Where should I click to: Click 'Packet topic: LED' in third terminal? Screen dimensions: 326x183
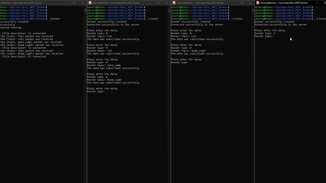tap(183, 36)
